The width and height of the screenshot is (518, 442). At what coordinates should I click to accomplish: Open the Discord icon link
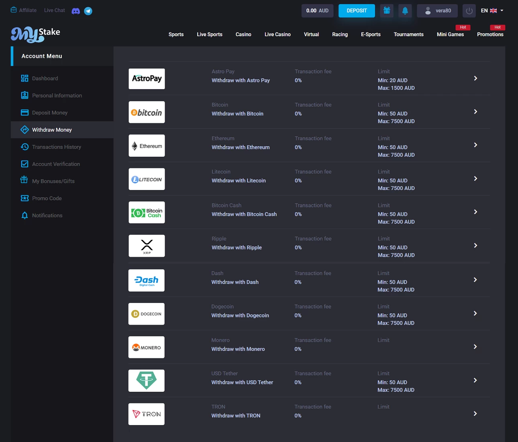tap(75, 11)
